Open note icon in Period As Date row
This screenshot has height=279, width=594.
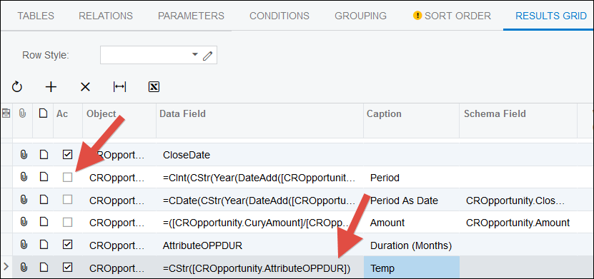(x=44, y=200)
